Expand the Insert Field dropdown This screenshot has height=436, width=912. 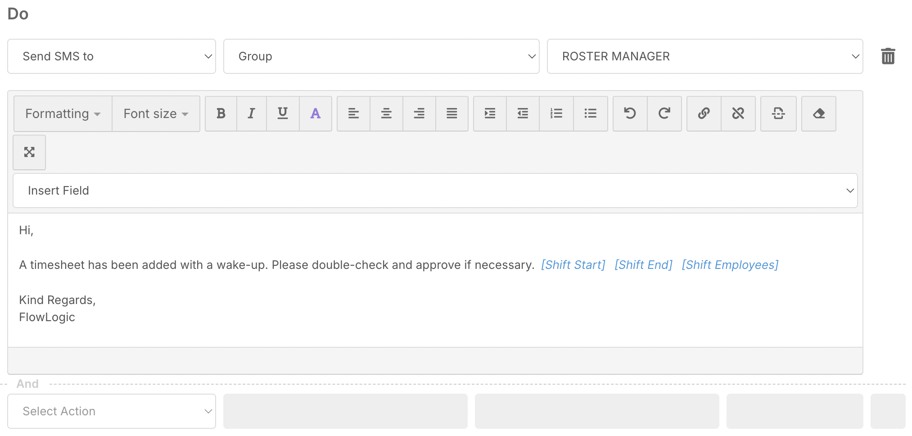435,191
